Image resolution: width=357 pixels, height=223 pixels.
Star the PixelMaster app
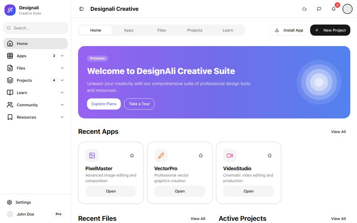coord(132,156)
